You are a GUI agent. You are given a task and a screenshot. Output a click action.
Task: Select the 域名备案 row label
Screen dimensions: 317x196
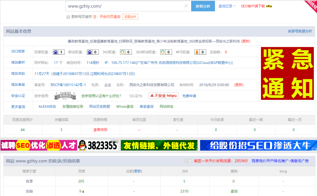click(x=18, y=85)
